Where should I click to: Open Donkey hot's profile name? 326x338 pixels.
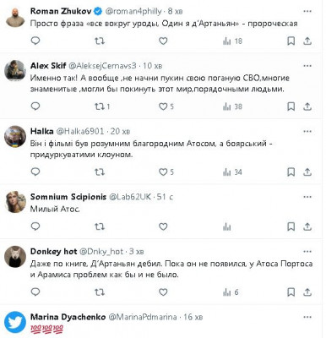[53, 251]
